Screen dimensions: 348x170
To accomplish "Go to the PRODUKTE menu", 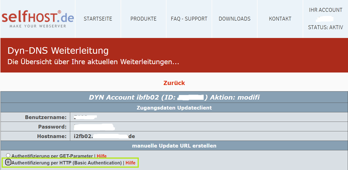I will (x=143, y=19).
